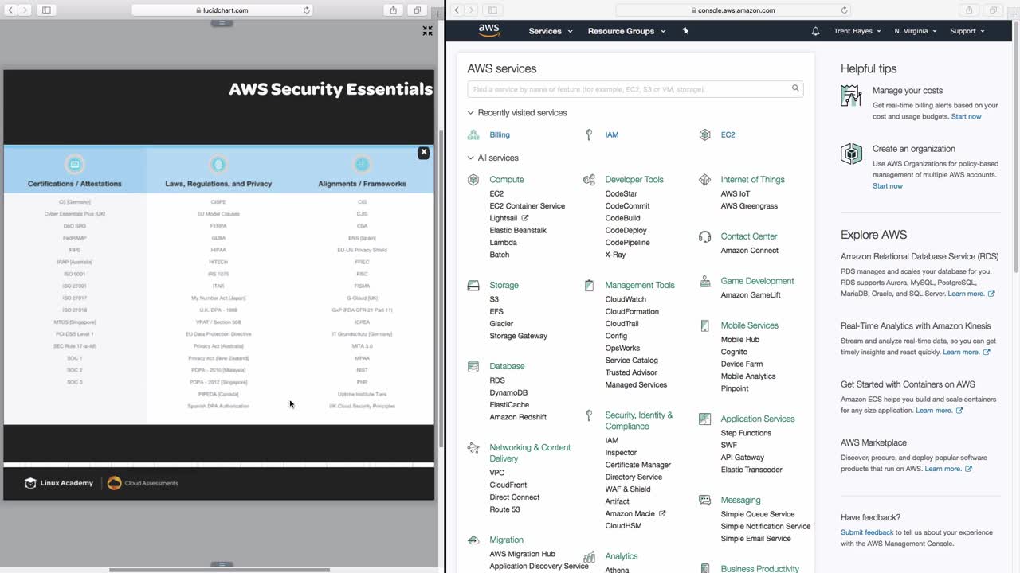Image resolution: width=1020 pixels, height=573 pixels.
Task: Collapse the All services section
Action: 470,158
